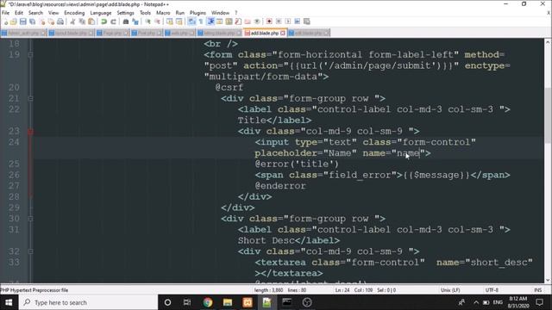
Task: Click the ENG language indicator
Action: point(498,302)
